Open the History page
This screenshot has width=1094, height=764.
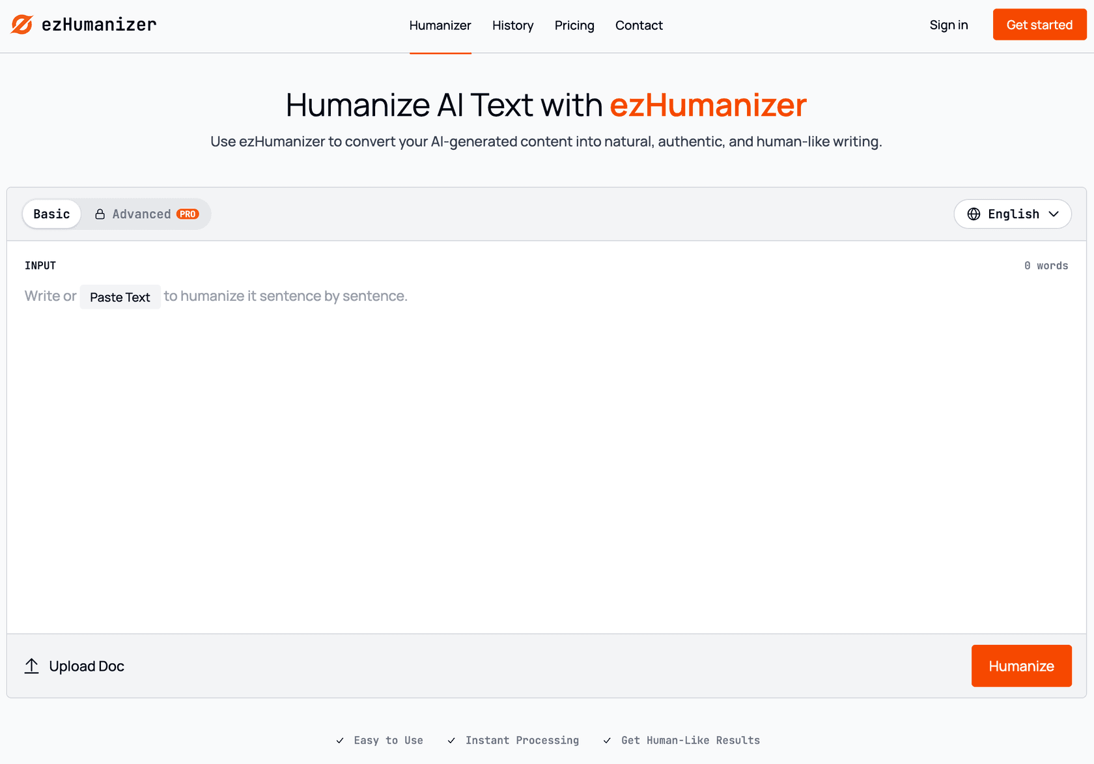[512, 25]
